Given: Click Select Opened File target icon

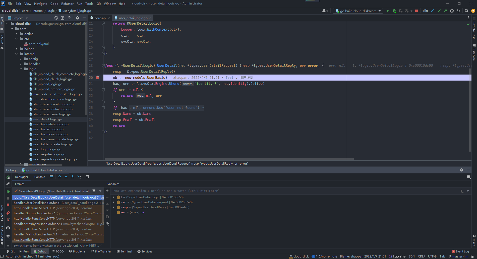Looking at the screenshot, I should coord(56,18).
